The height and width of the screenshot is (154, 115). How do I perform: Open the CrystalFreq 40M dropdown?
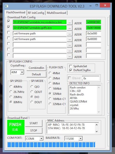[x=22, y=72]
